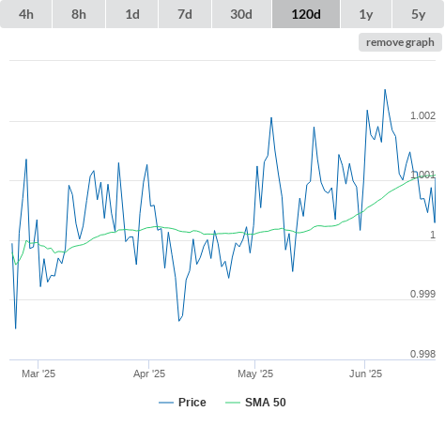
Task: Show the 1y price history
Action: tap(366, 14)
